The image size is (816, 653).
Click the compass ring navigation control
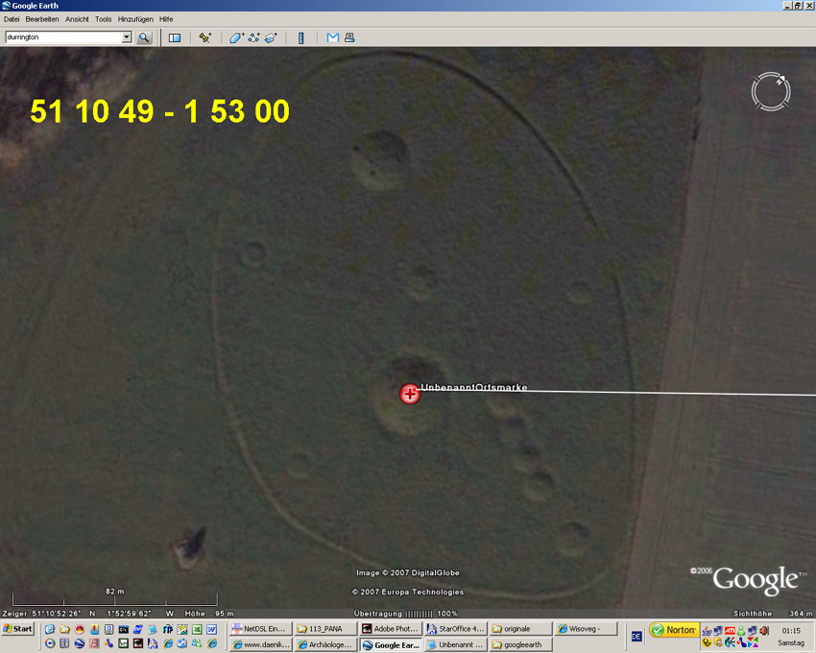(771, 91)
